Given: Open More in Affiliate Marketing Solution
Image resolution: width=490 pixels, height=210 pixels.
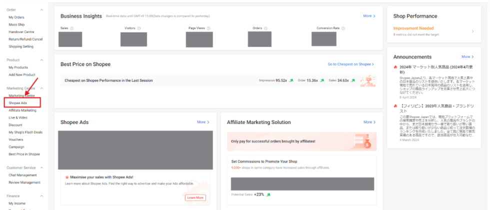Looking at the screenshot, I should coord(369,122).
